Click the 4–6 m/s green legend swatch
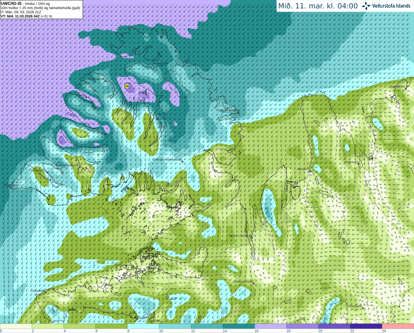 point(80,326)
